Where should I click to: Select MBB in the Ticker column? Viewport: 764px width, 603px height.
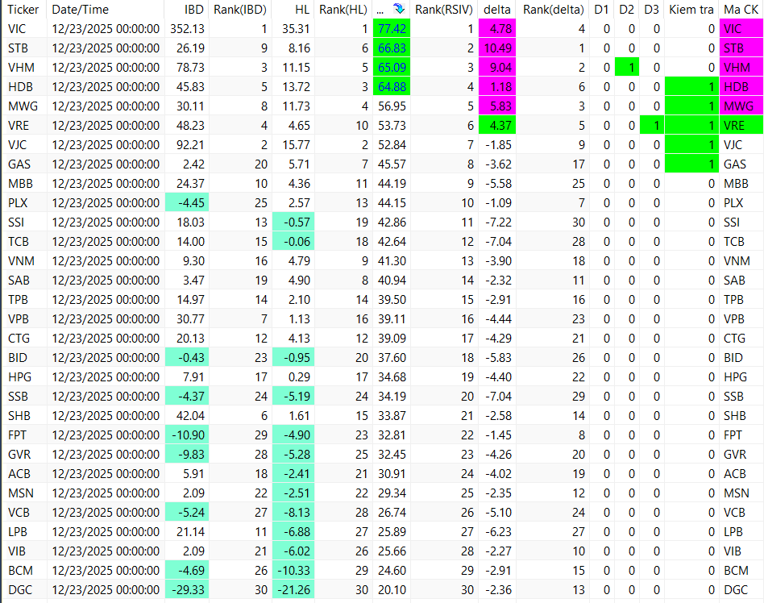pyautogui.click(x=20, y=184)
